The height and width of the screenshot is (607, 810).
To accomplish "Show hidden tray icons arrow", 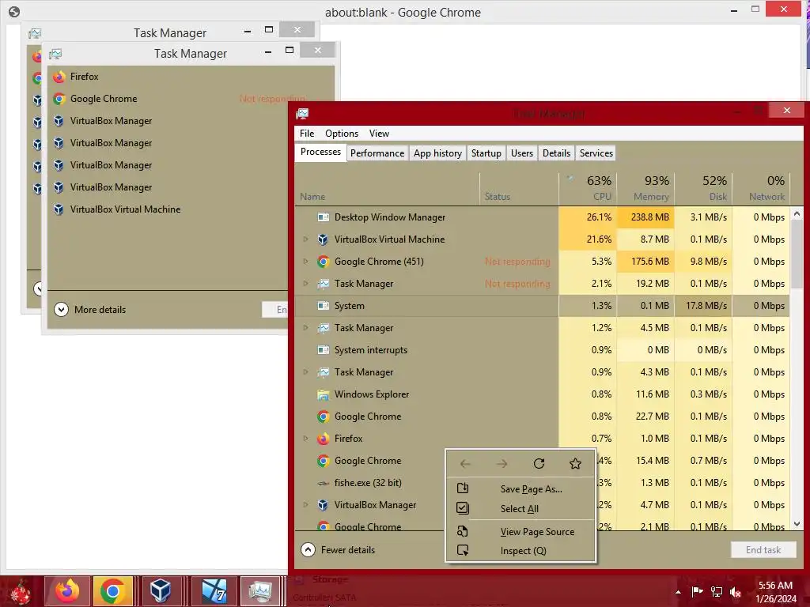I will (x=678, y=592).
